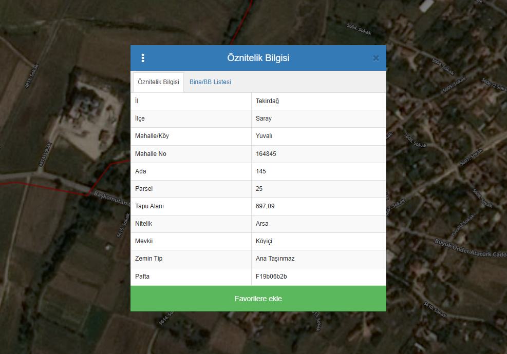Click the Favorilere ekle button
507x354 pixels.
coord(258,299)
